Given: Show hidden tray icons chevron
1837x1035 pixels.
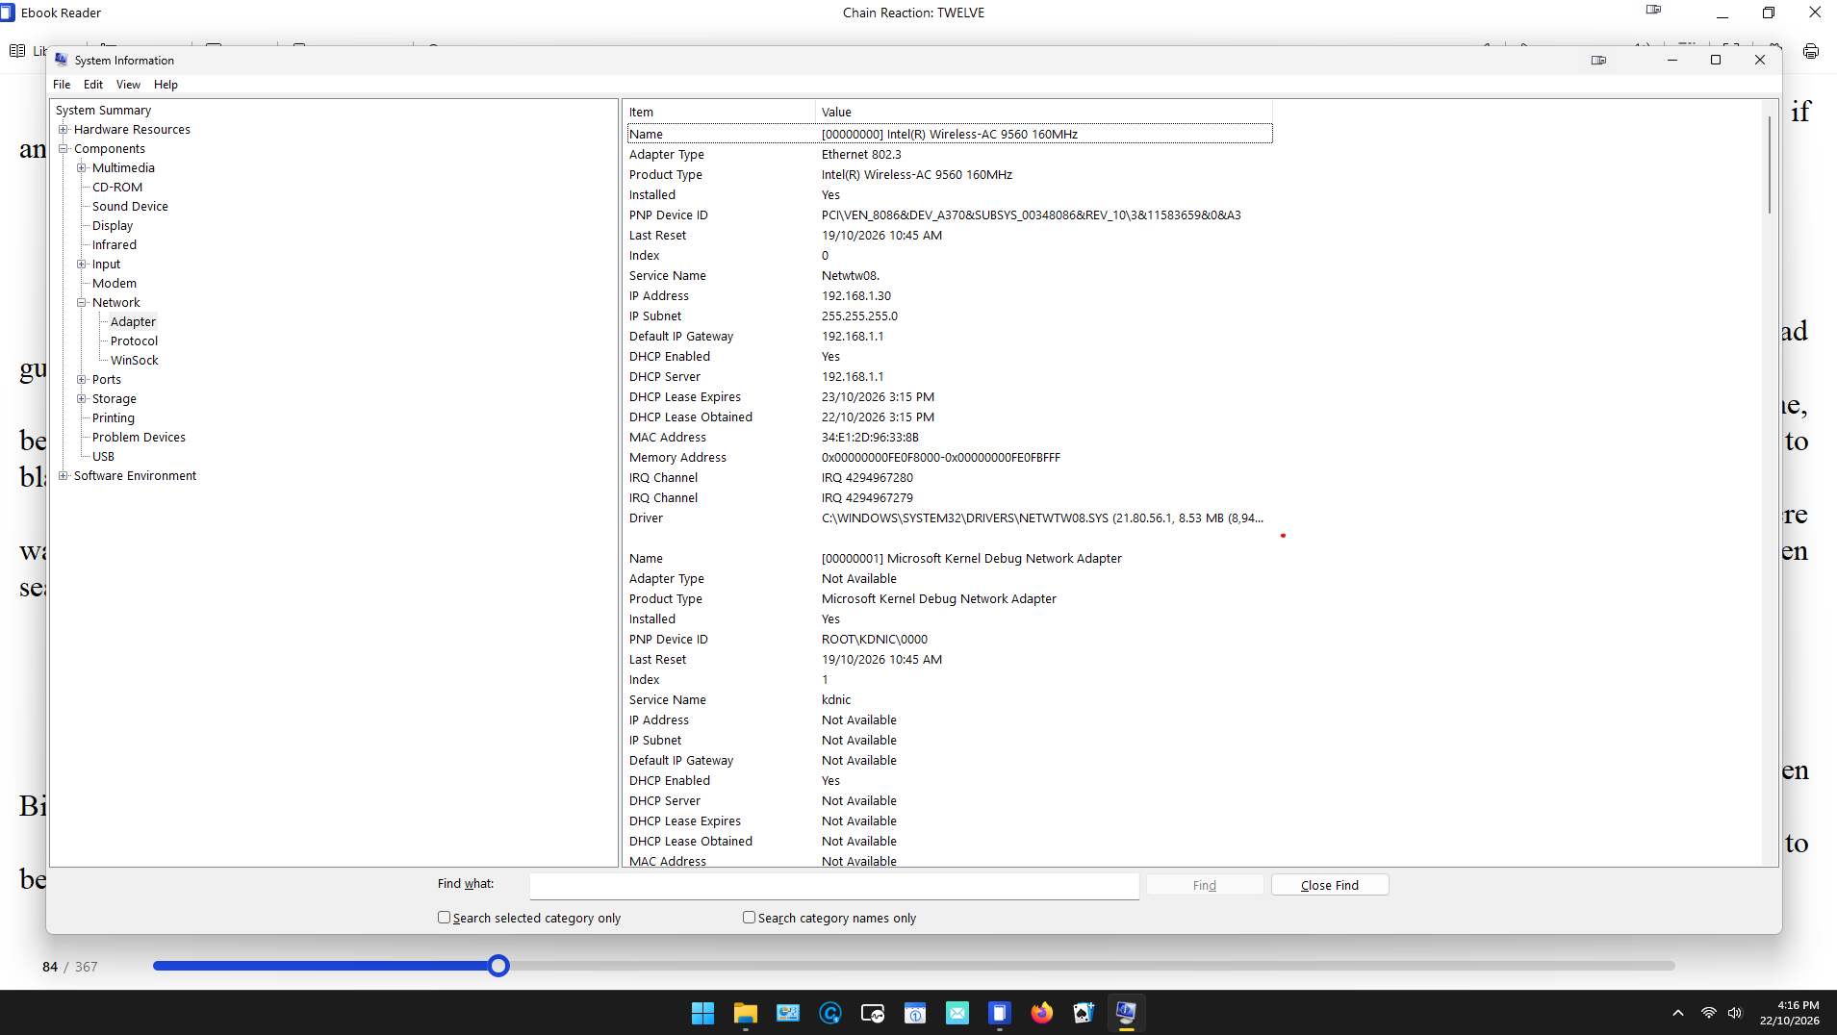Looking at the screenshot, I should pos(1678,1013).
